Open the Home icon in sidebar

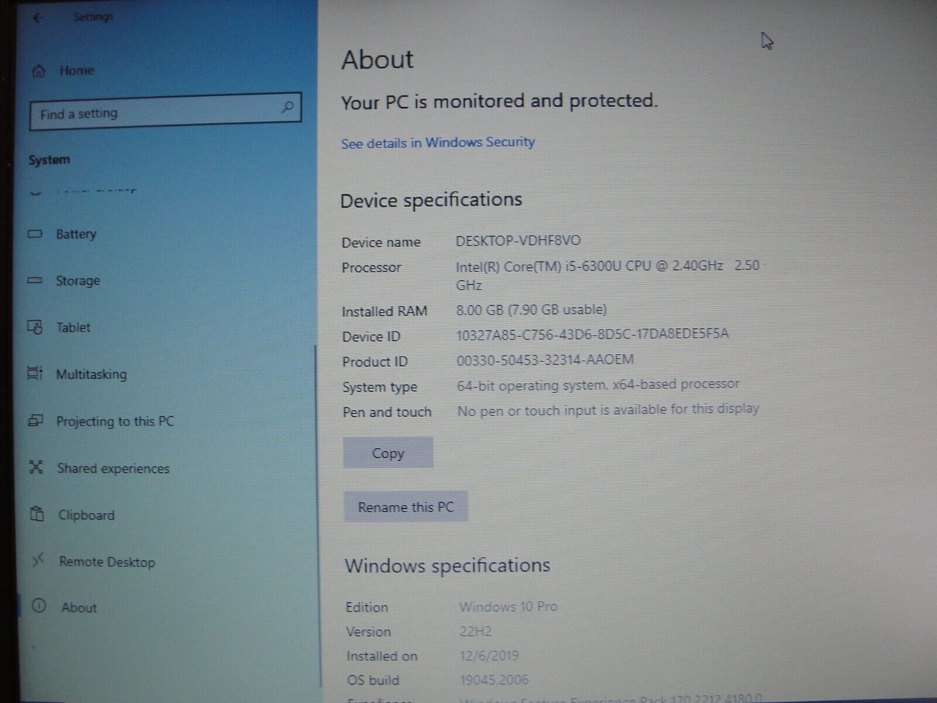pos(39,71)
